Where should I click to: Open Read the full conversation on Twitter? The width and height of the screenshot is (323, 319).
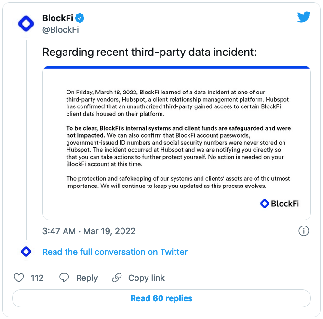[115, 252]
